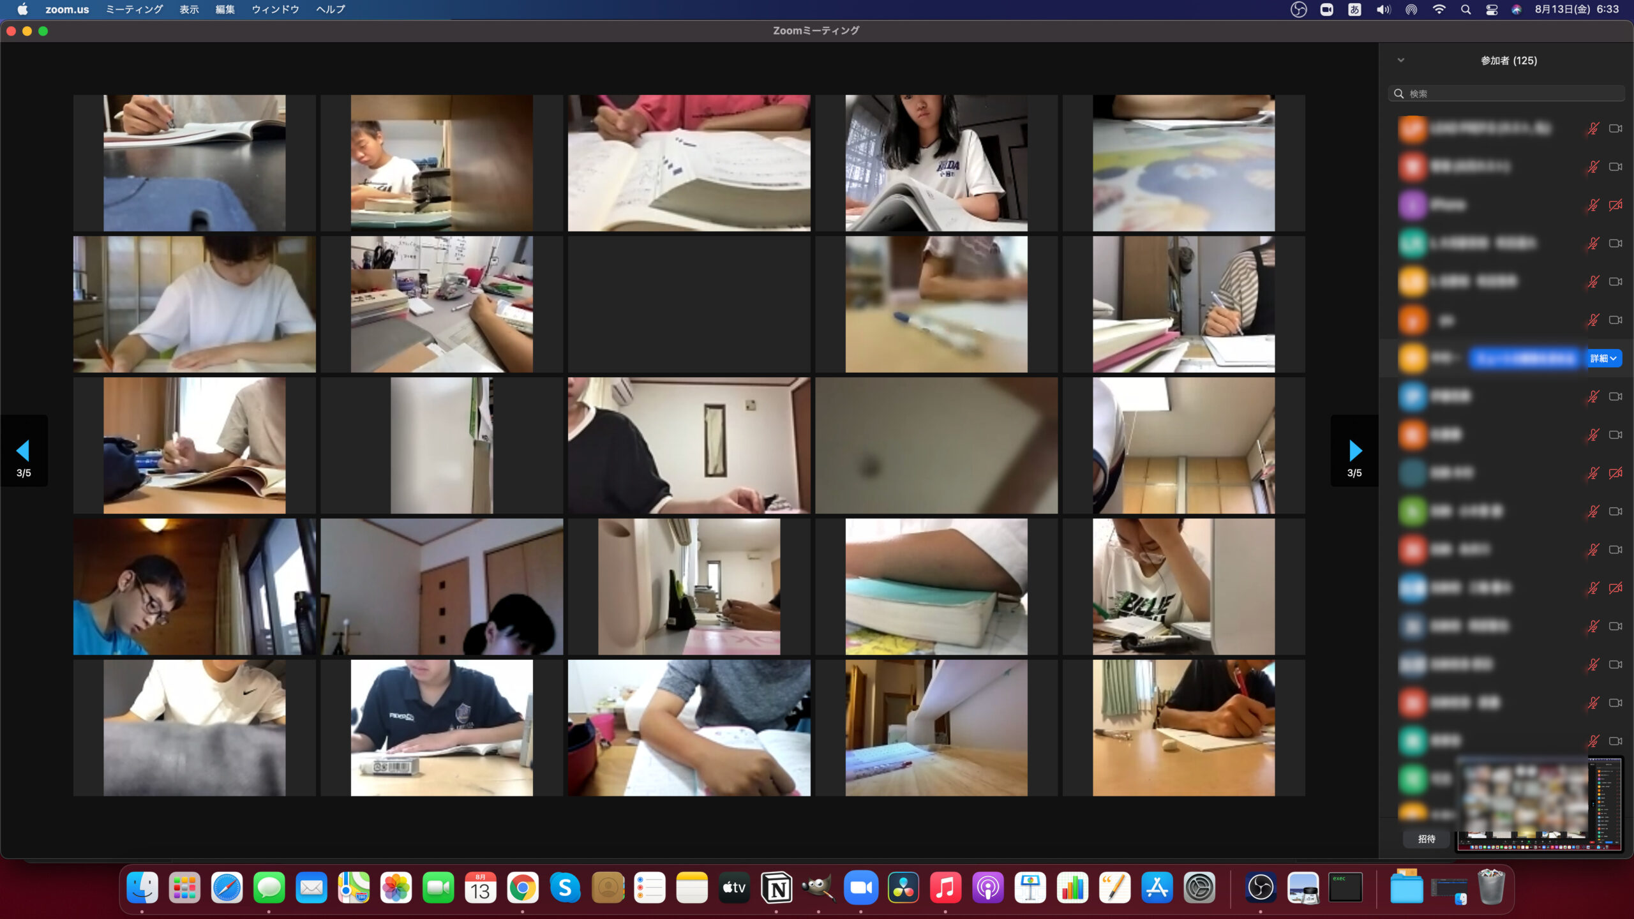The height and width of the screenshot is (919, 1634).
Task: Click the 招待 invite button
Action: click(1427, 839)
